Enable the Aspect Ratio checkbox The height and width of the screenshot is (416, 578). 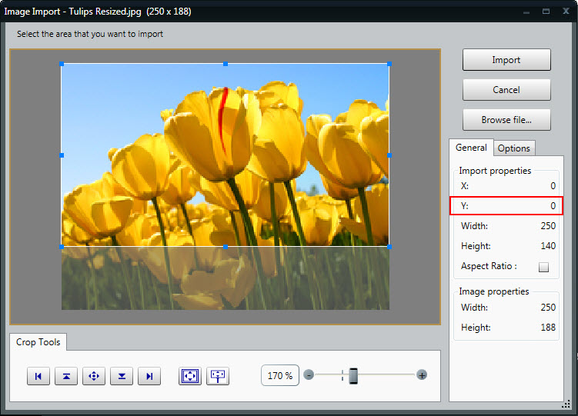[x=543, y=267]
